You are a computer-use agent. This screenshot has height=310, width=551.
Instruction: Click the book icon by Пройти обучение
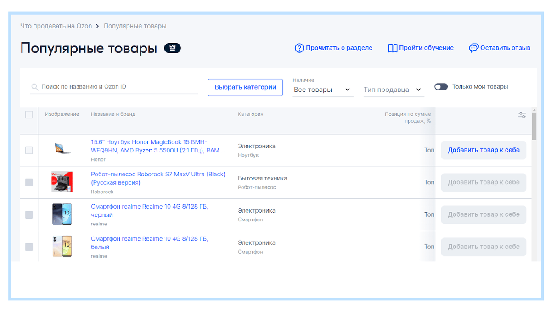(393, 48)
